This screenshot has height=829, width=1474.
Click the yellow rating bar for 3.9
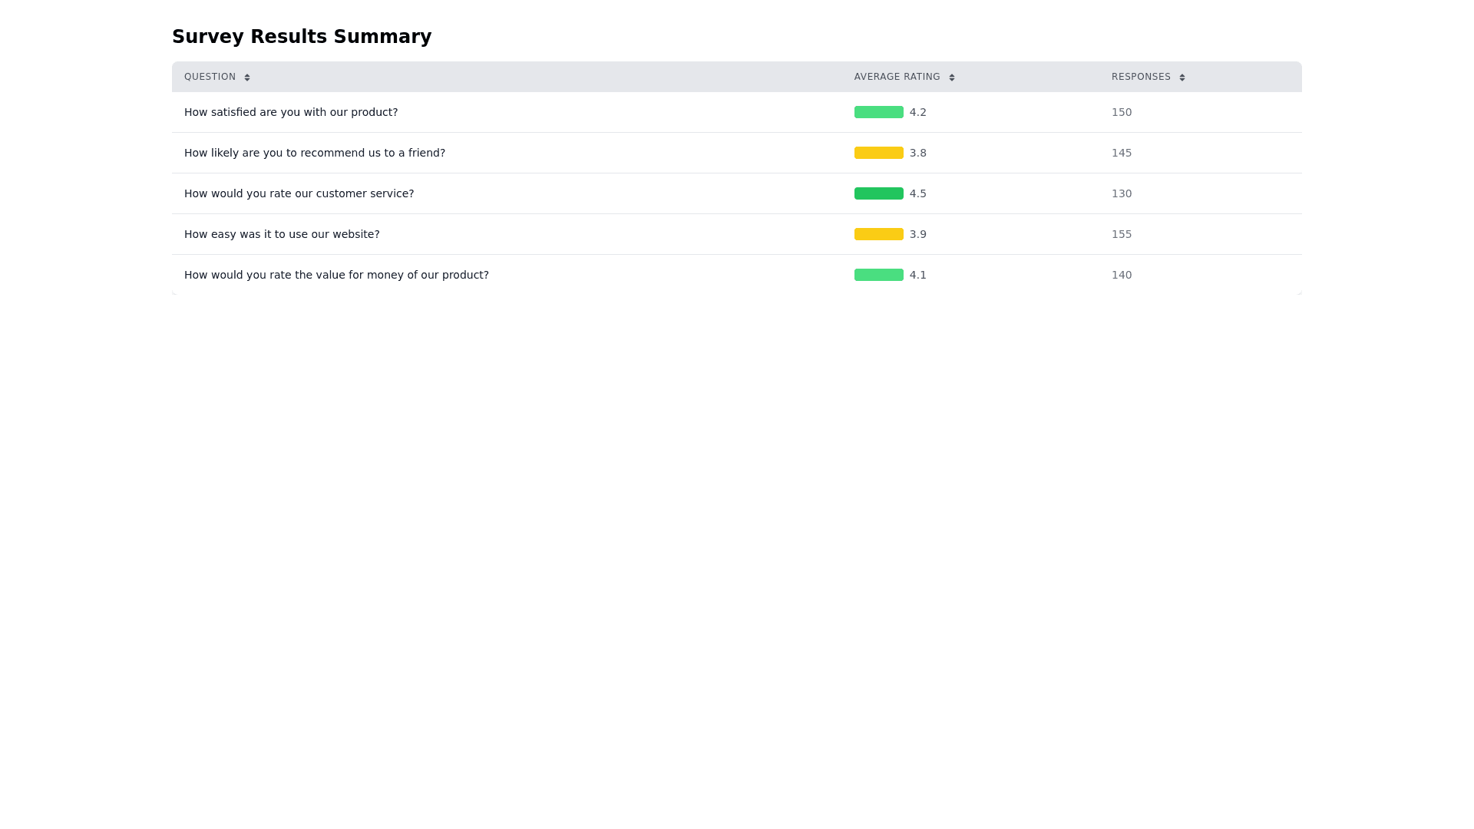[x=878, y=234]
